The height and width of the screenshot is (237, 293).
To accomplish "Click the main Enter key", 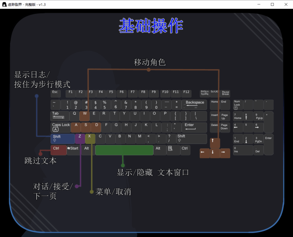I will point(194,127).
